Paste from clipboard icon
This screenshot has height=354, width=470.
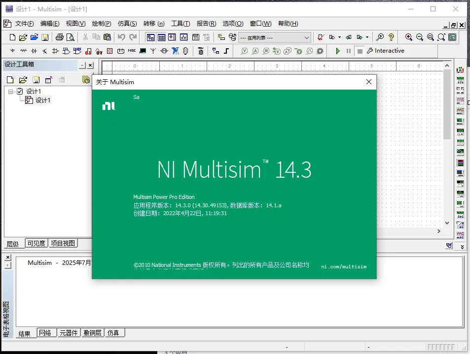(107, 37)
